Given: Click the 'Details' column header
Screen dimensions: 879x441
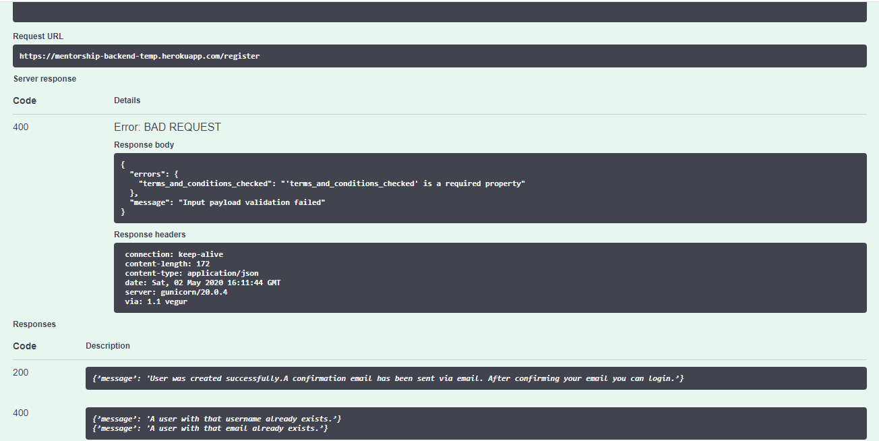Looking at the screenshot, I should tap(127, 100).
